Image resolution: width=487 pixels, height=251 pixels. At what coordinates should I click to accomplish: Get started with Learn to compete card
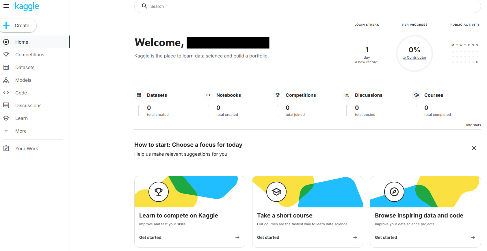(x=150, y=237)
